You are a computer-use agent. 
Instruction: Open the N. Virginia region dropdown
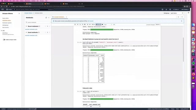[x=176, y=9]
